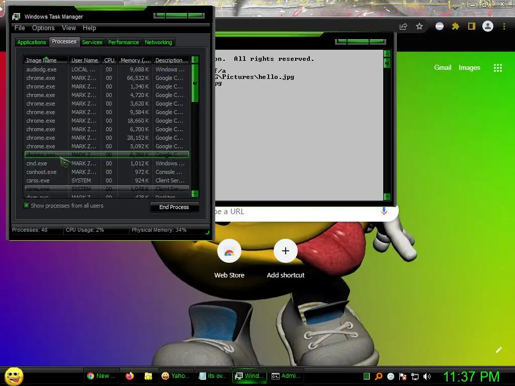Sort processes by Description column

click(x=171, y=60)
